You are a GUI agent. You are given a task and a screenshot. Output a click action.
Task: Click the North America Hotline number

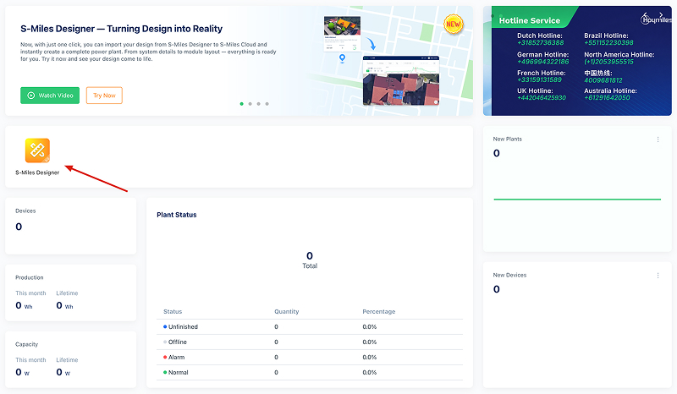[x=608, y=62]
